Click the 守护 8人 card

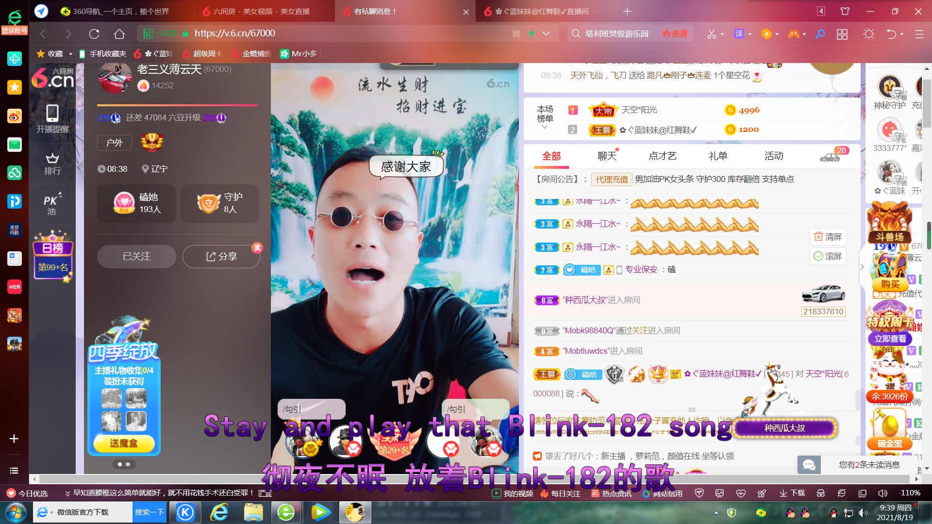220,203
